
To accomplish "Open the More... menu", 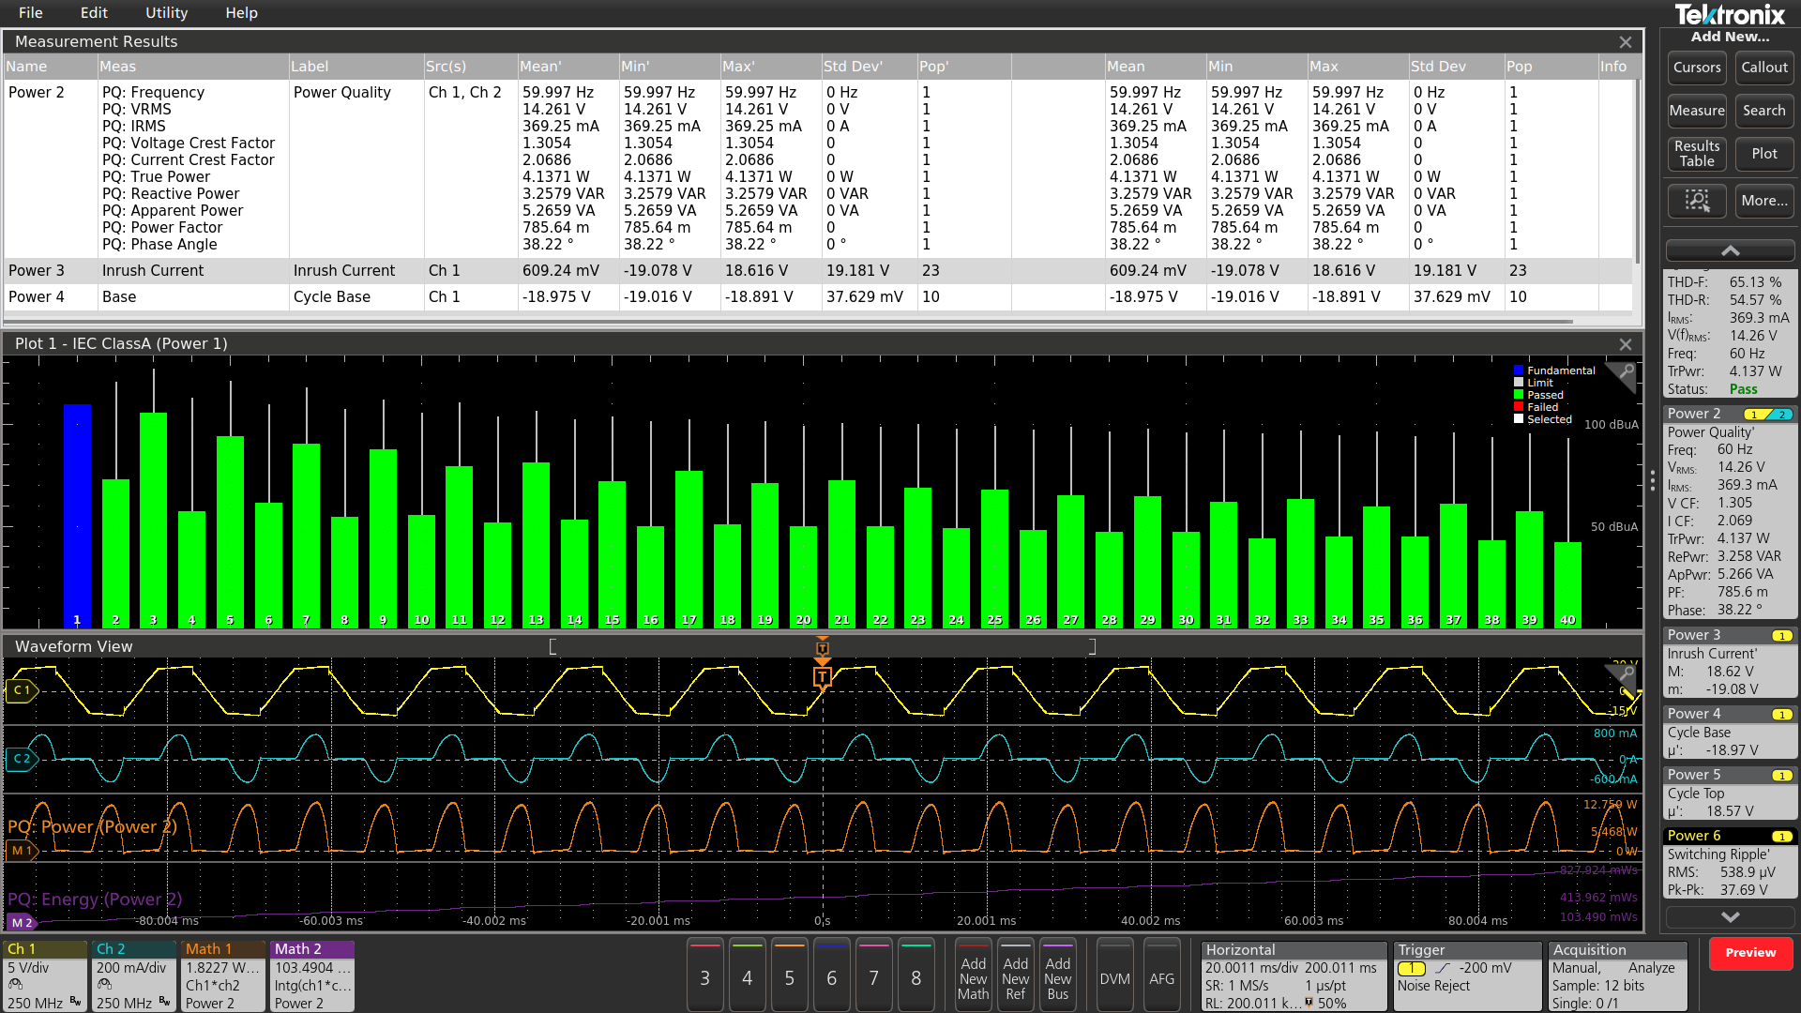I will coord(1763,201).
